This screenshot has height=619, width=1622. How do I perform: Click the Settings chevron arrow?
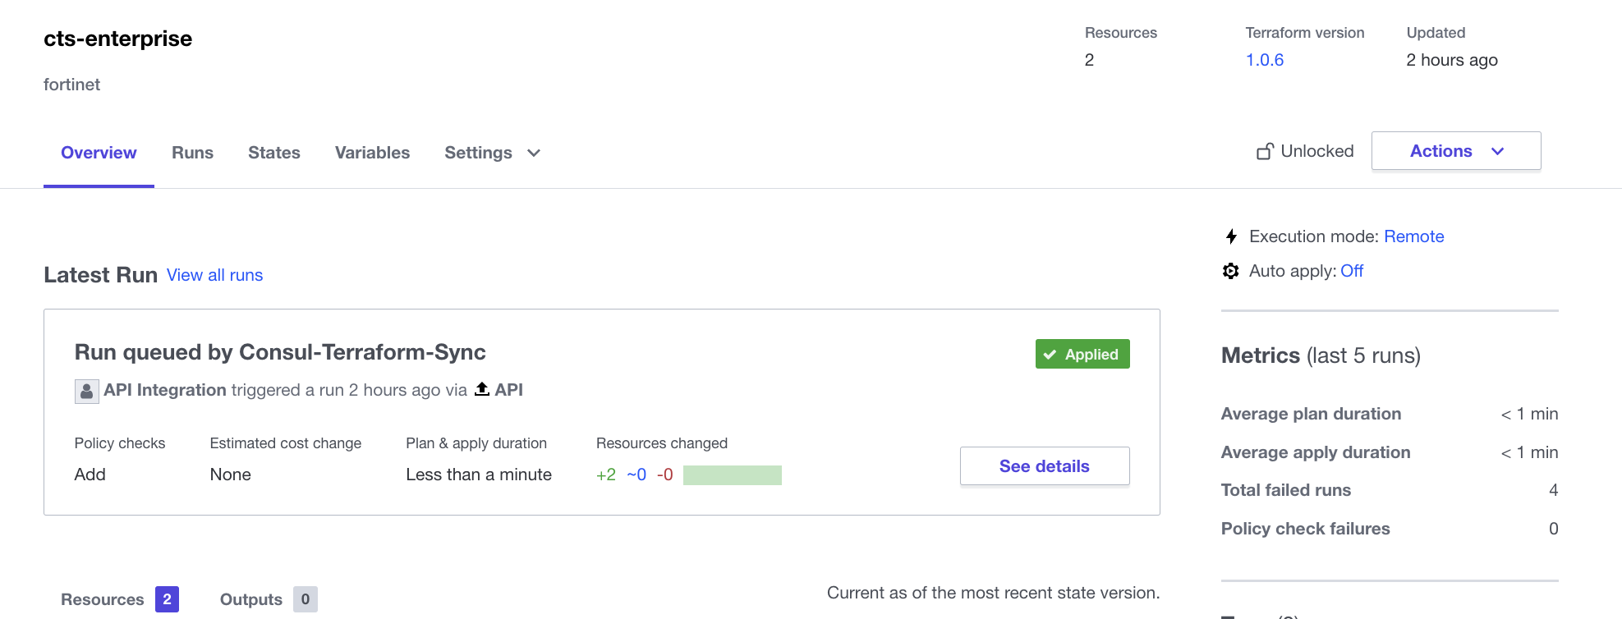tap(534, 153)
